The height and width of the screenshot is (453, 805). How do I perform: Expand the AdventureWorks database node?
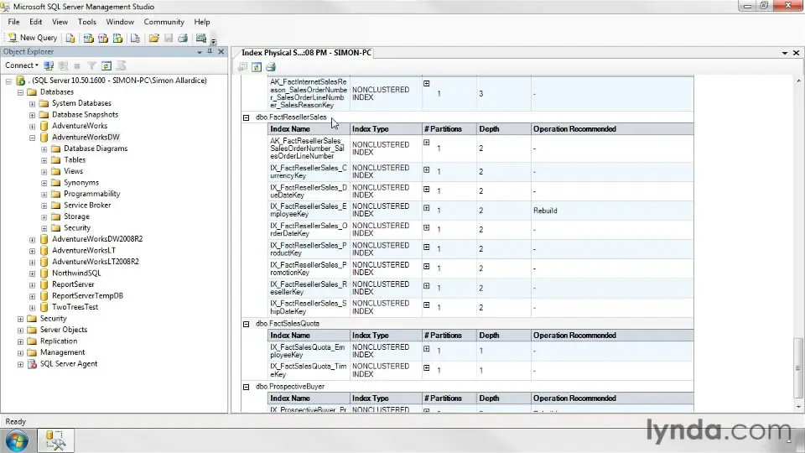click(x=33, y=127)
